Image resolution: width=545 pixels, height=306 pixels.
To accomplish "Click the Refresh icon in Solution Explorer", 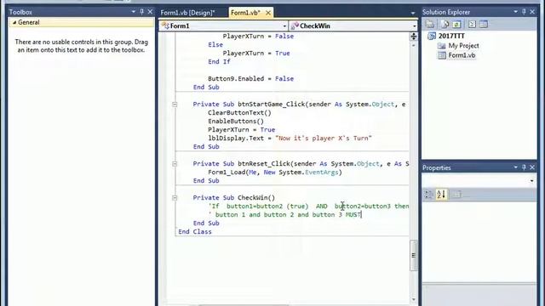I will [x=456, y=25].
